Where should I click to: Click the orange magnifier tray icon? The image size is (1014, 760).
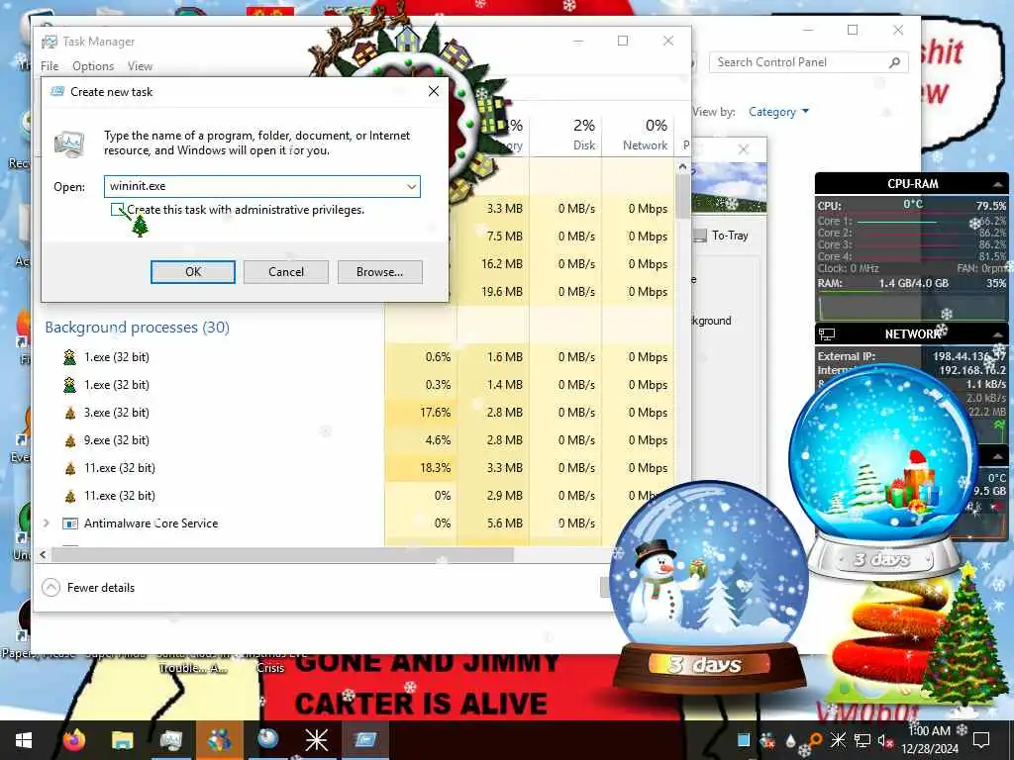click(x=814, y=740)
